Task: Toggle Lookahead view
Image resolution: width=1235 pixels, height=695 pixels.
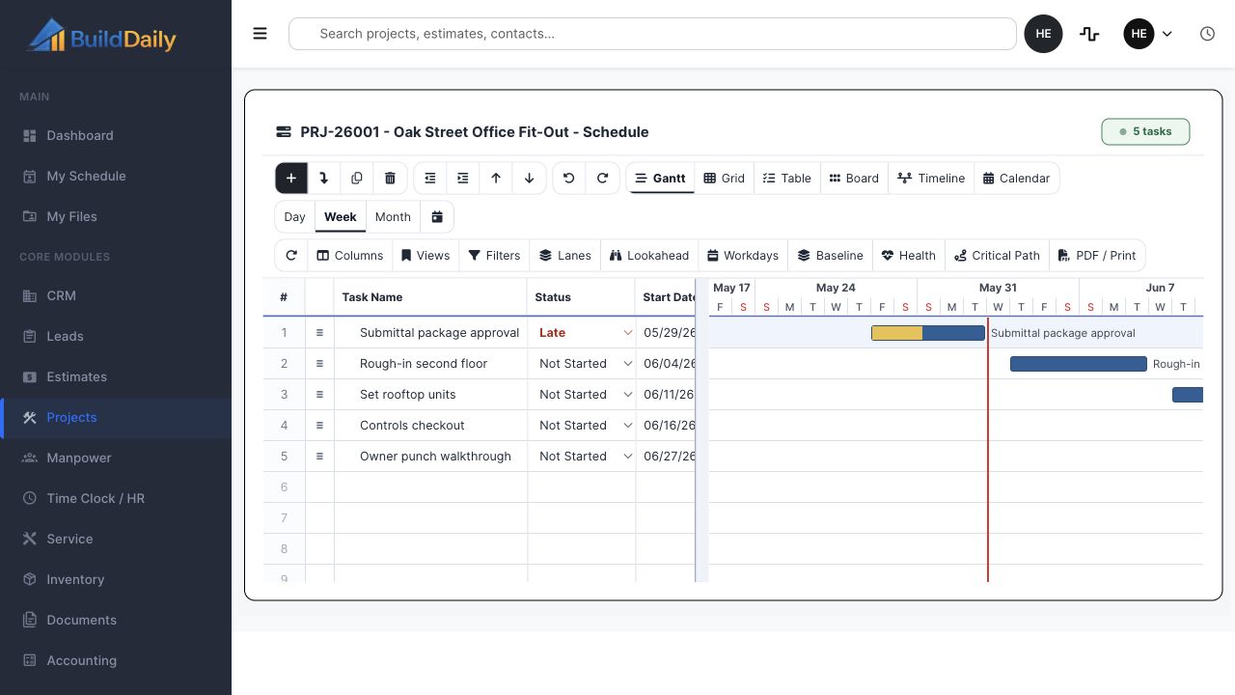Action: [x=649, y=256]
